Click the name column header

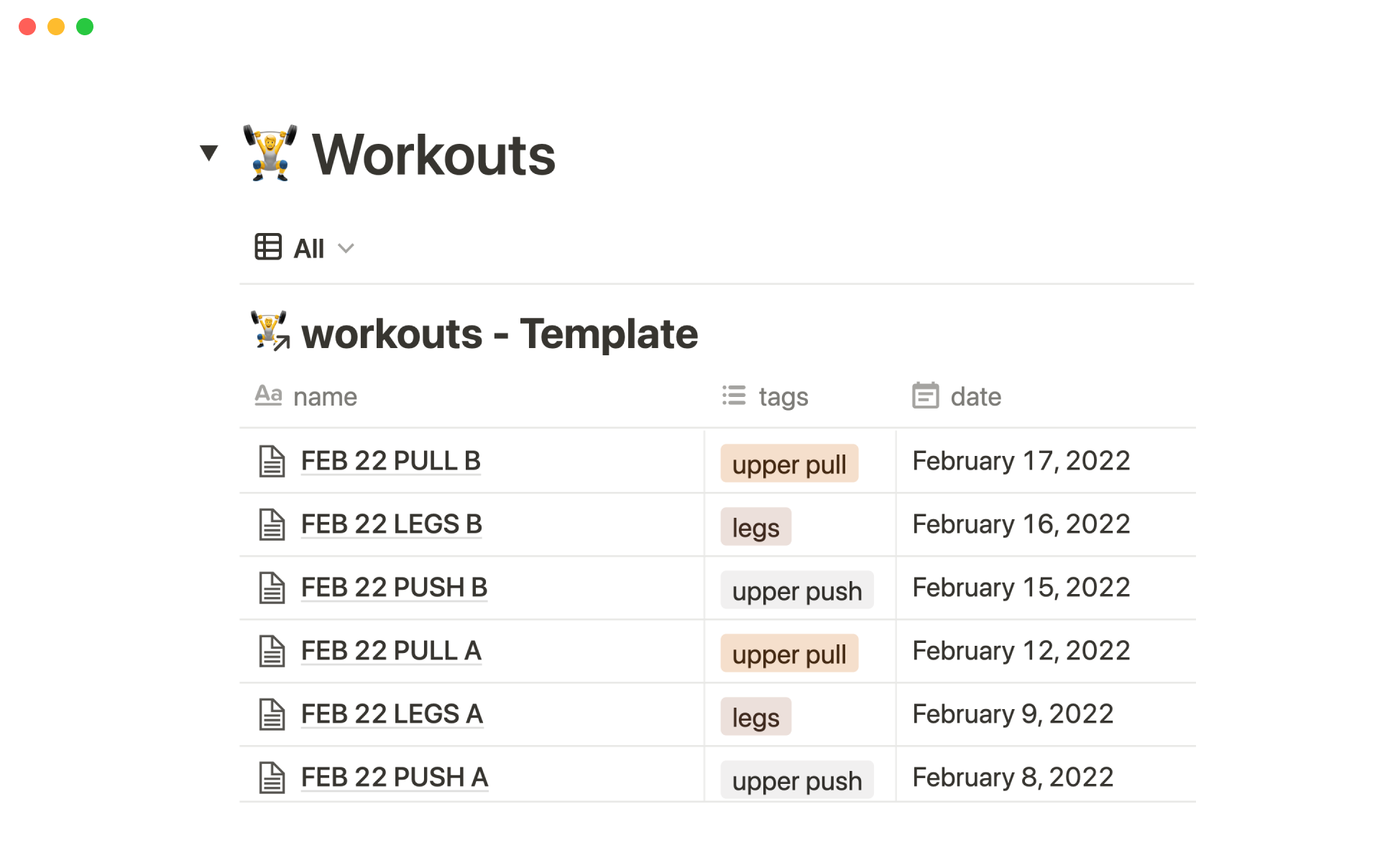click(x=324, y=396)
